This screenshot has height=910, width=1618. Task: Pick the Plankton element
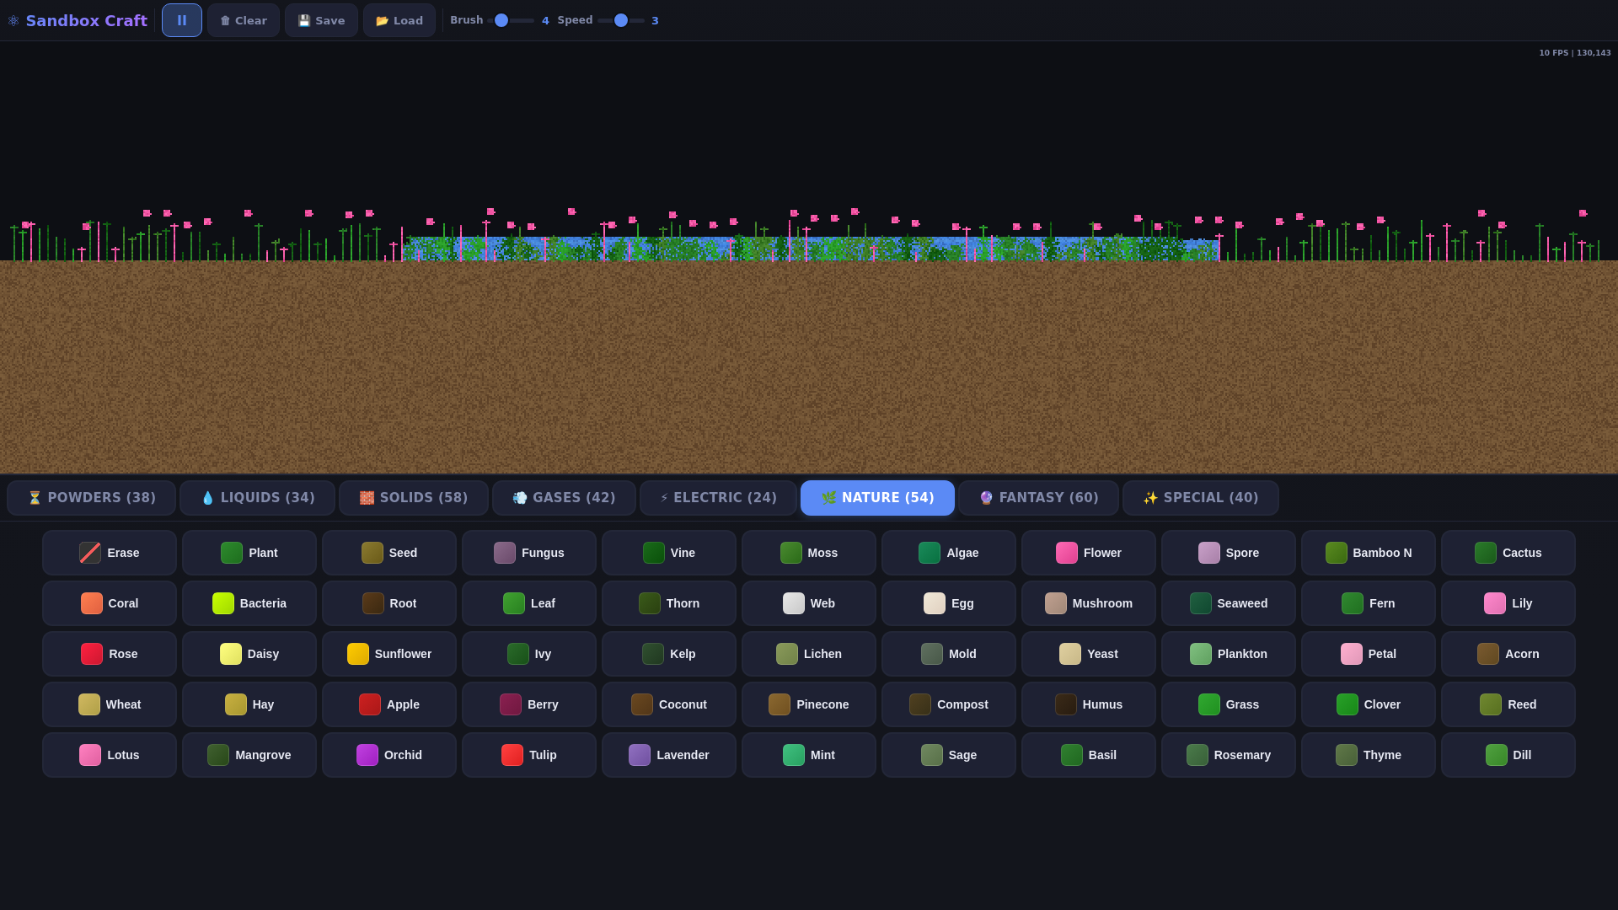point(1229,654)
